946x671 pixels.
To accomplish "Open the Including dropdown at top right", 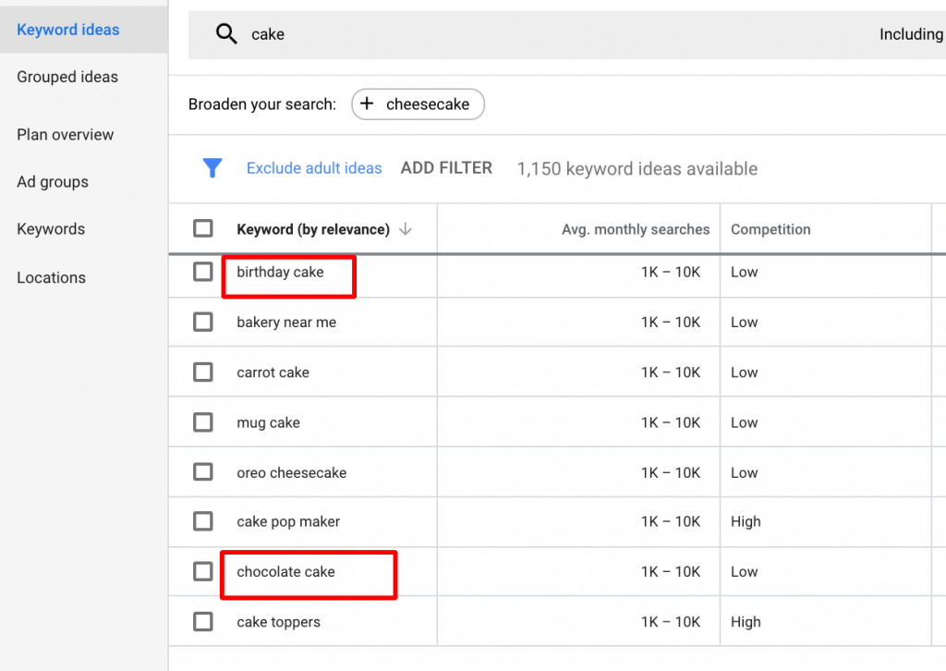I will [x=913, y=33].
